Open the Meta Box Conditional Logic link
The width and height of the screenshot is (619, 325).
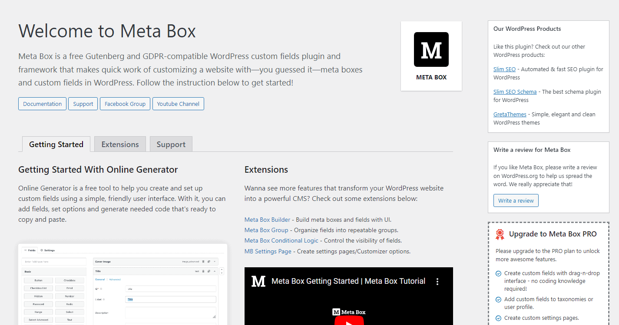pyautogui.click(x=281, y=240)
